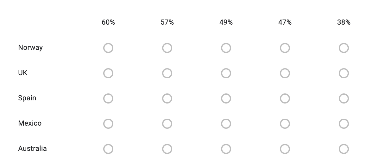
Task: Select 38% for Spain
Action: (x=344, y=98)
